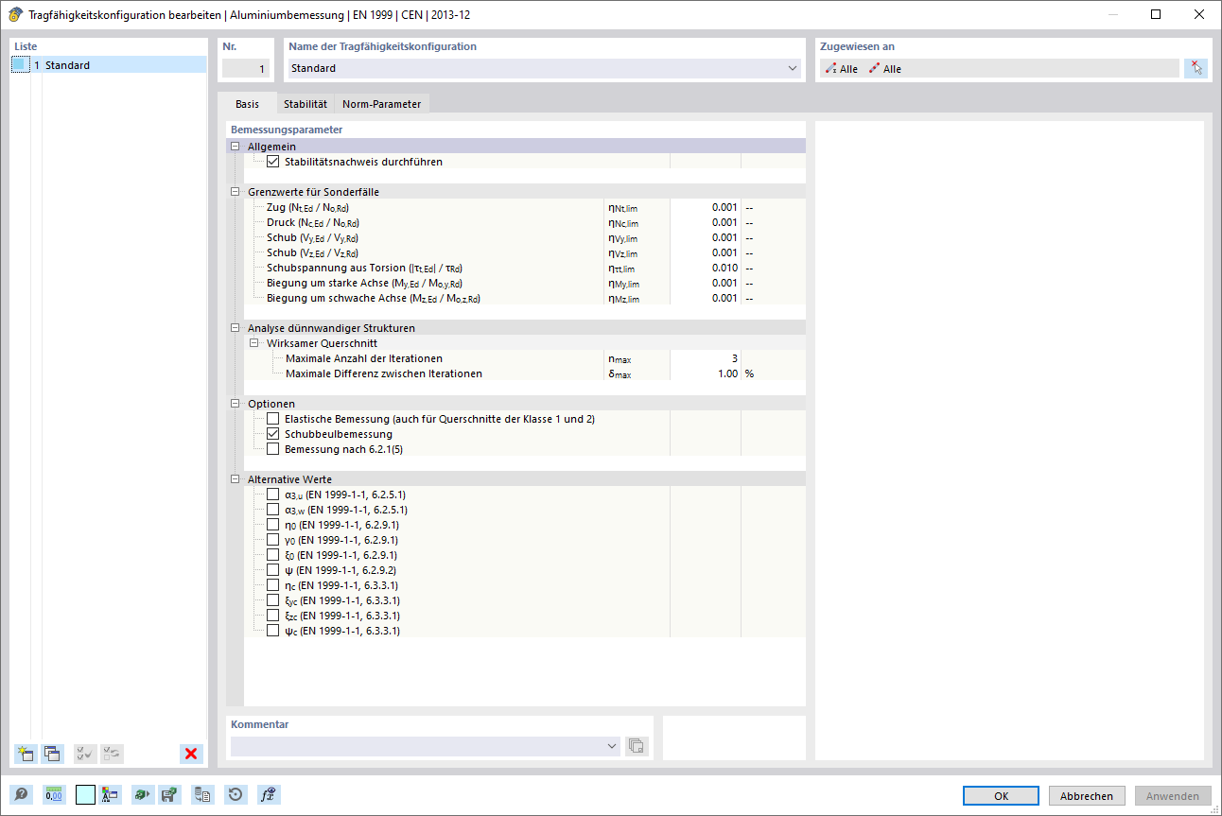Copy the selected configuration

52,754
